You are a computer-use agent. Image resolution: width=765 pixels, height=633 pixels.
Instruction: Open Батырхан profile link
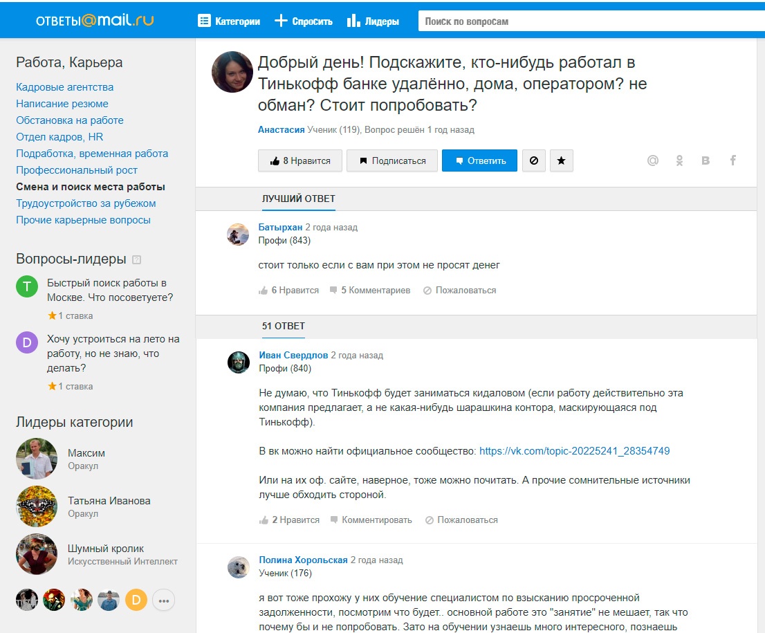[x=280, y=227]
